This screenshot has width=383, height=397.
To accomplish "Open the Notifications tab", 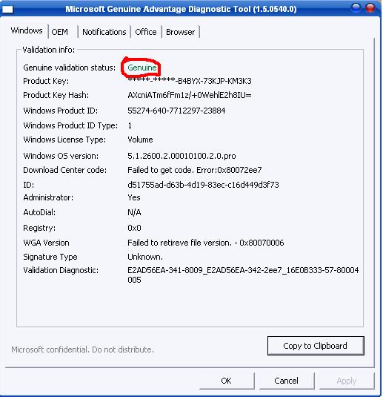I will [x=104, y=32].
